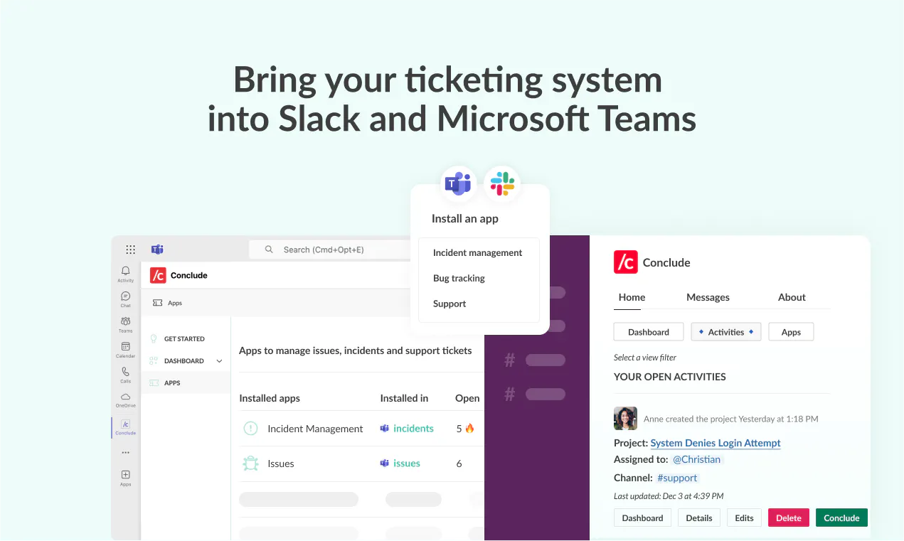This screenshot has height=541, width=904.
Task: Select Conclude app in Teams sidebar
Action: point(126,427)
